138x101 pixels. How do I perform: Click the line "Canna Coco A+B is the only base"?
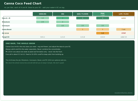pyautogui.click(x=38, y=47)
